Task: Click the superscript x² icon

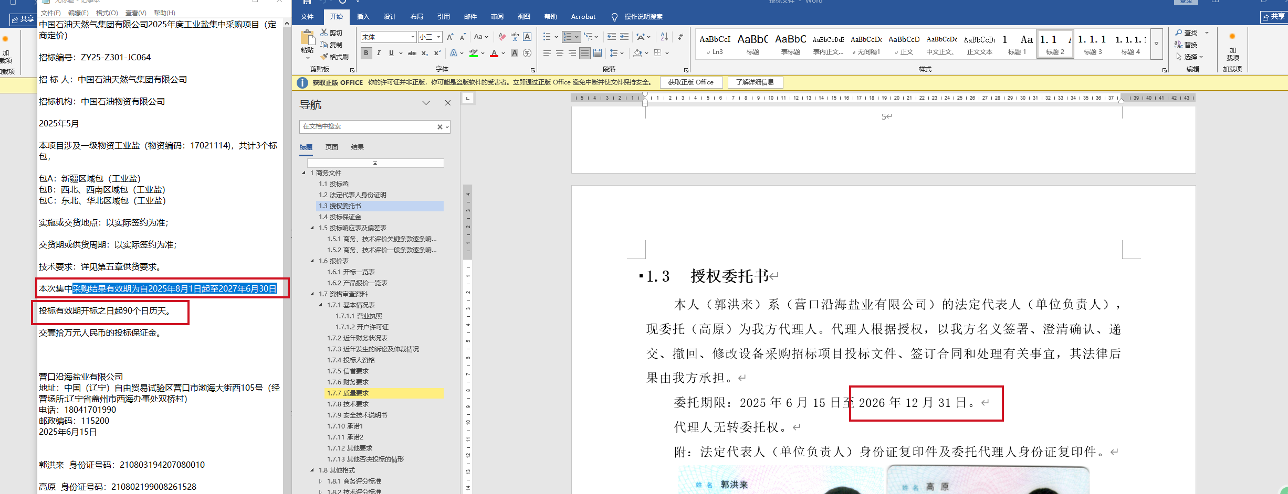Action: tap(437, 53)
